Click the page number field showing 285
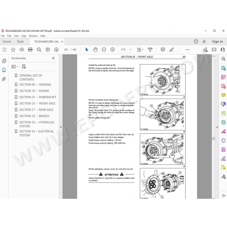This screenshot has width=227, height=227. (66, 50)
